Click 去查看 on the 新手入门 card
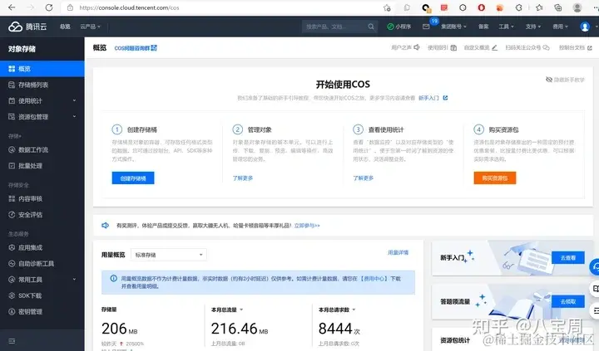The height and width of the screenshot is (351, 599). (568, 258)
